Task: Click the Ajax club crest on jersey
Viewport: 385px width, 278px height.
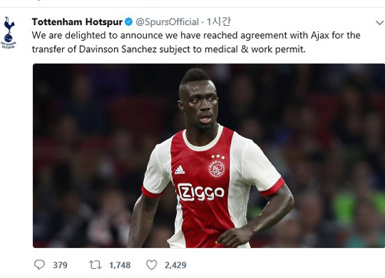Action: coord(217,168)
